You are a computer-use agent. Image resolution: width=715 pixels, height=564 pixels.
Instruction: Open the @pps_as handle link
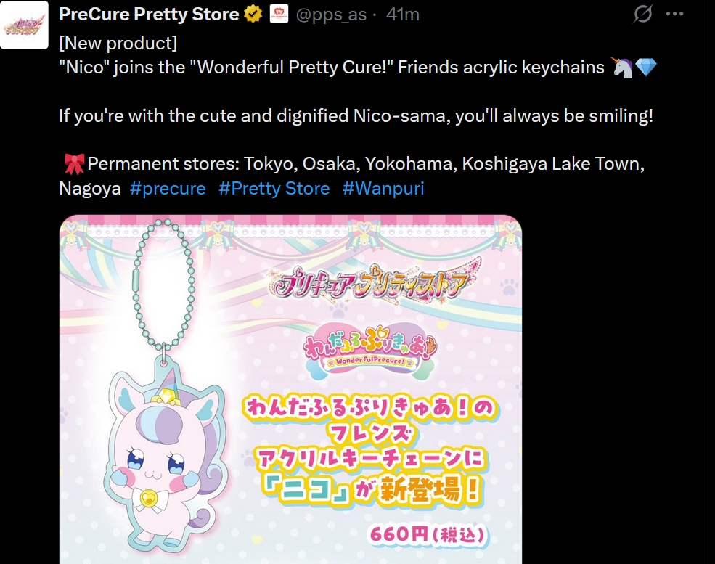pyautogui.click(x=332, y=15)
